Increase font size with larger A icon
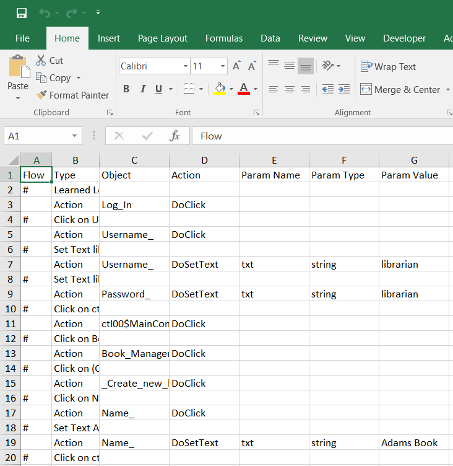 coord(236,66)
